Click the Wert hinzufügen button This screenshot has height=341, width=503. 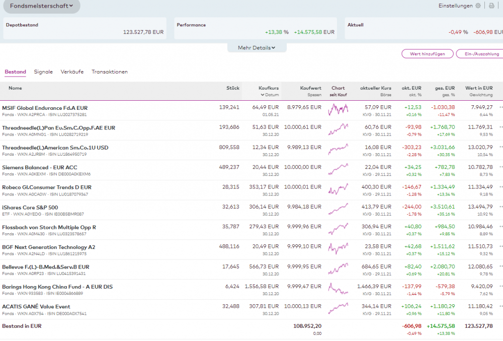pyautogui.click(x=427, y=54)
